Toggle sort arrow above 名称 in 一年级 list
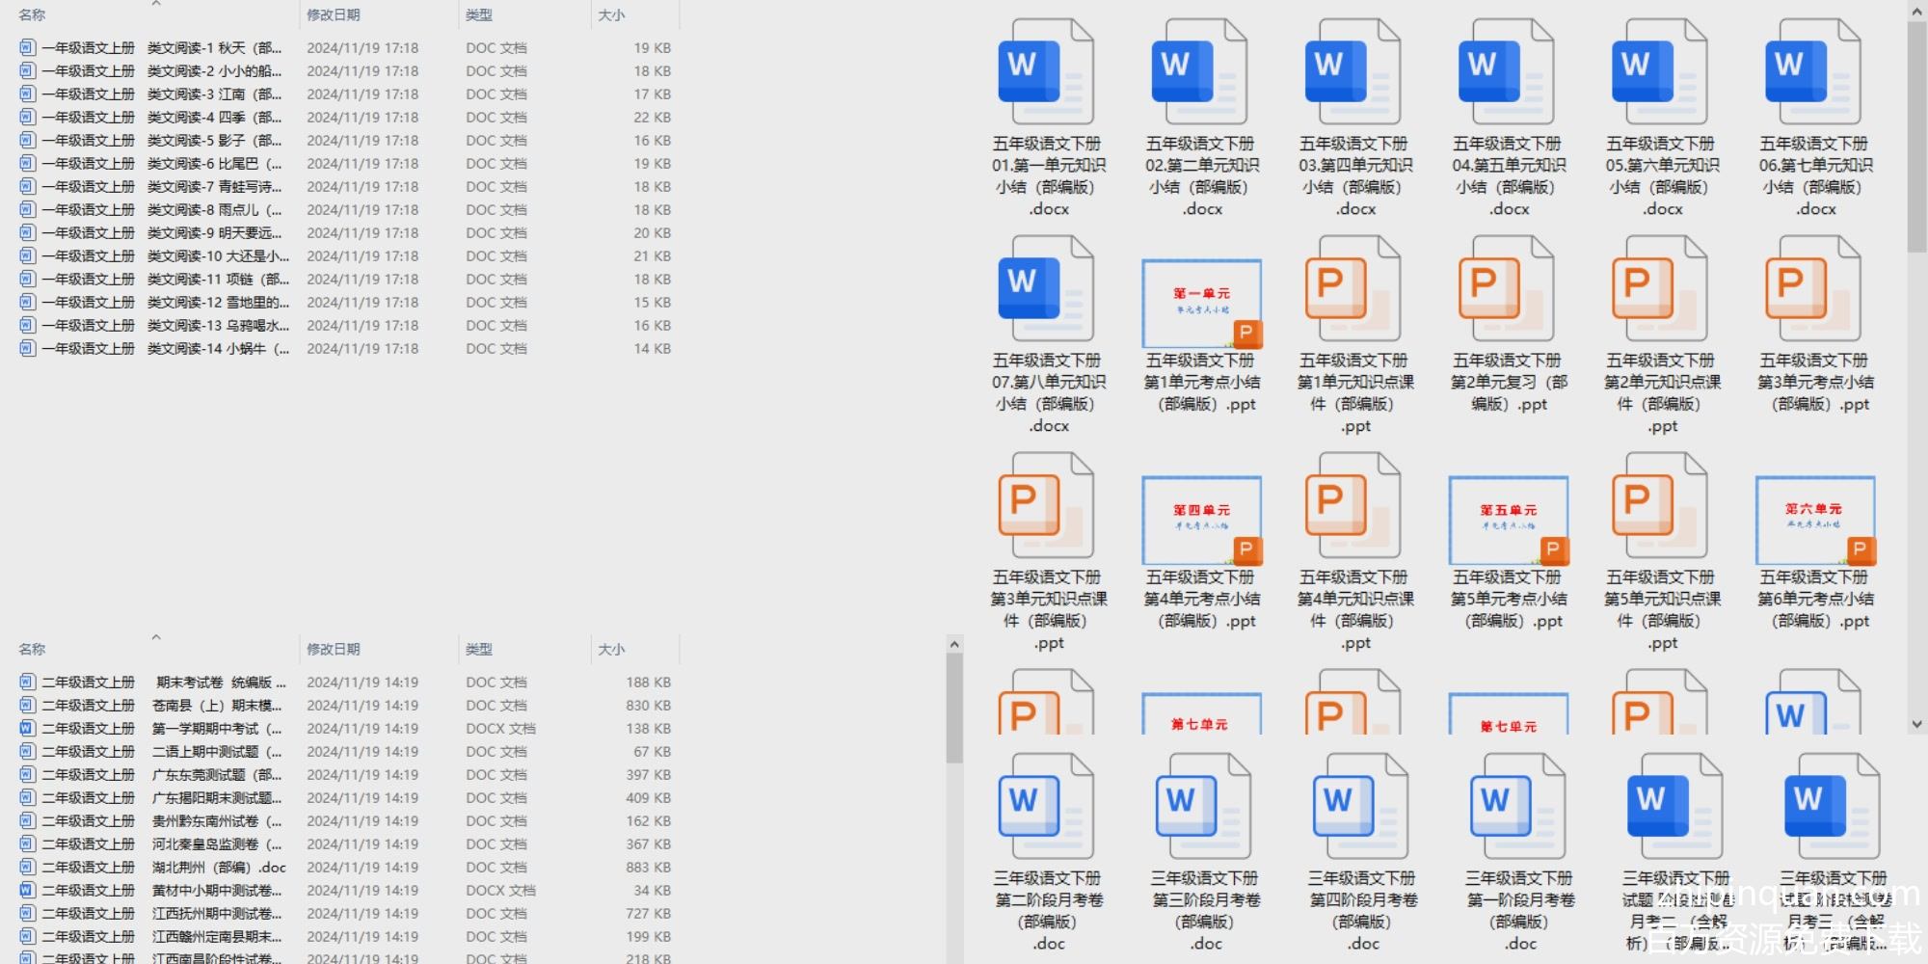 (x=156, y=5)
